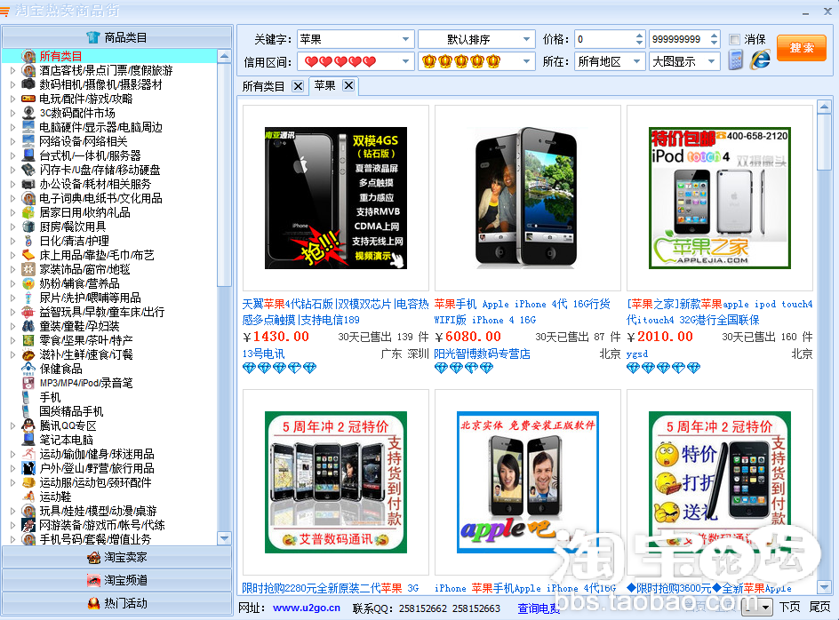Image resolution: width=839 pixels, height=620 pixels.
Task: Select 笔记本电脑 category
Action: pos(66,440)
